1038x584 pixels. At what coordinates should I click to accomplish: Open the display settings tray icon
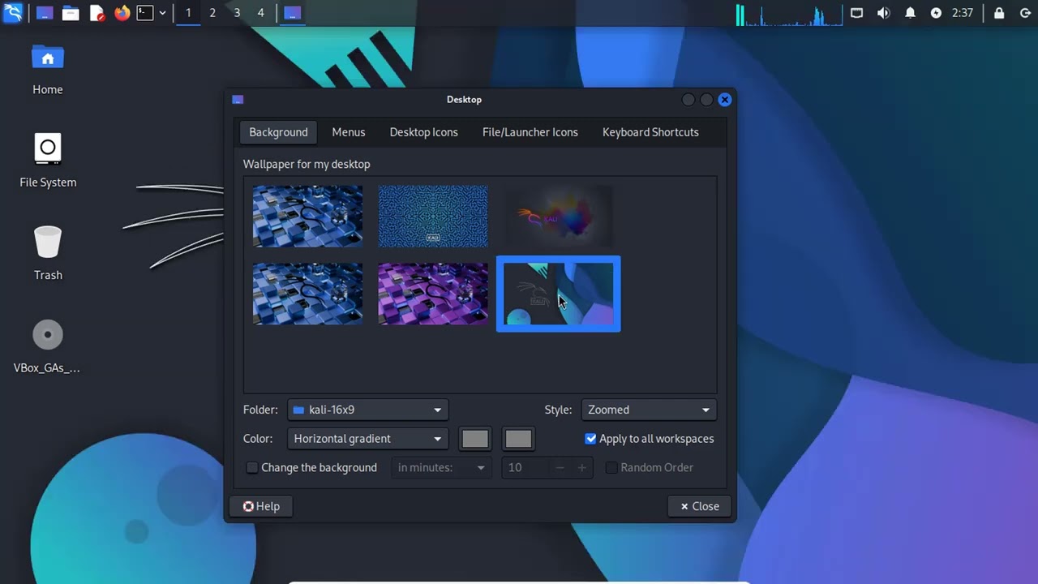pos(857,13)
